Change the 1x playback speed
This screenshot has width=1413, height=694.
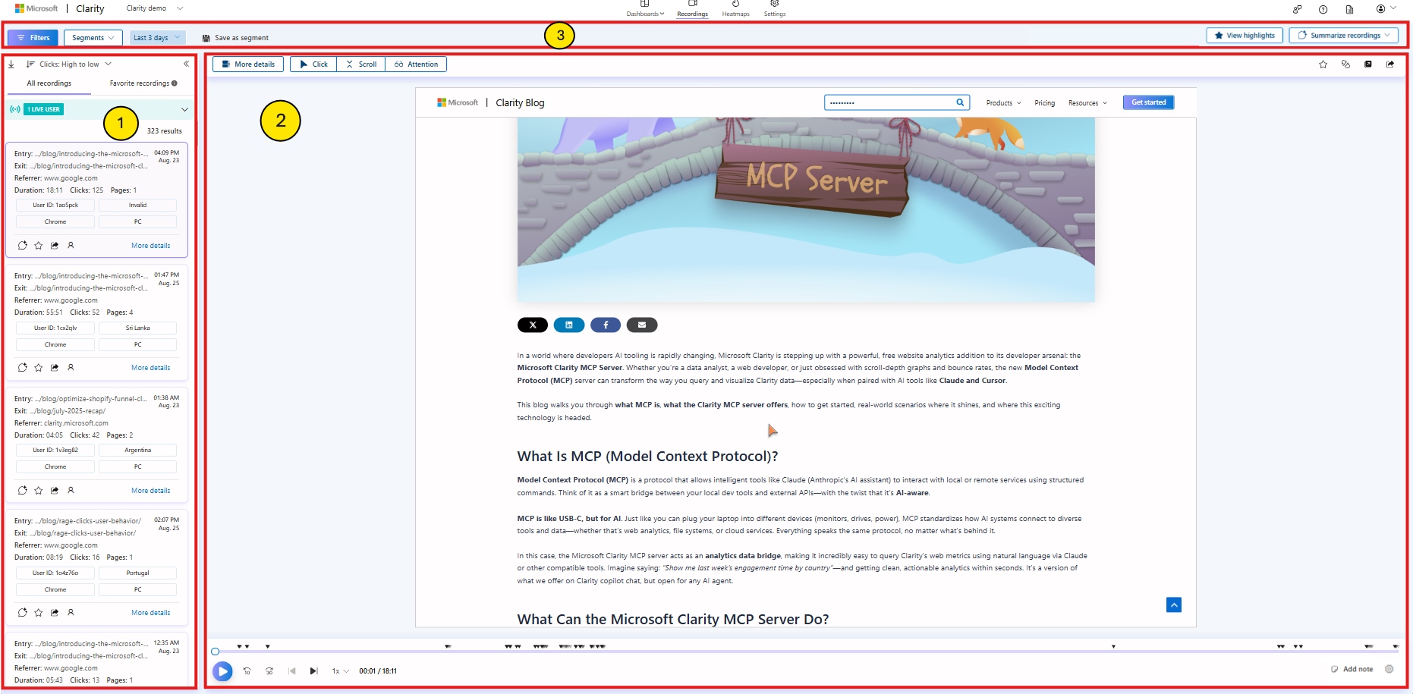[x=341, y=671]
